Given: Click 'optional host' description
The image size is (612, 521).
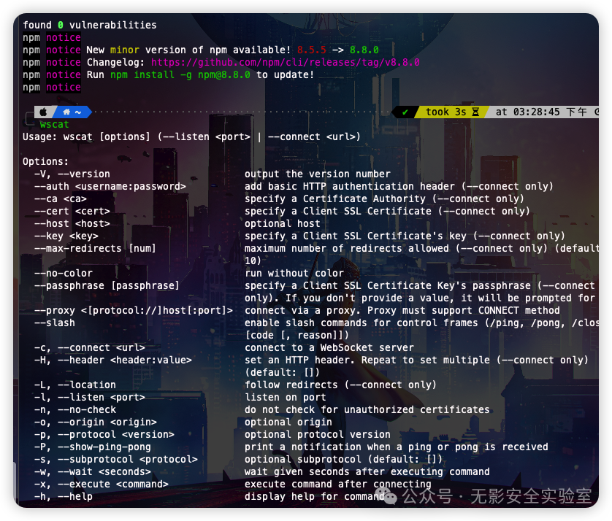Looking at the screenshot, I should tap(283, 224).
